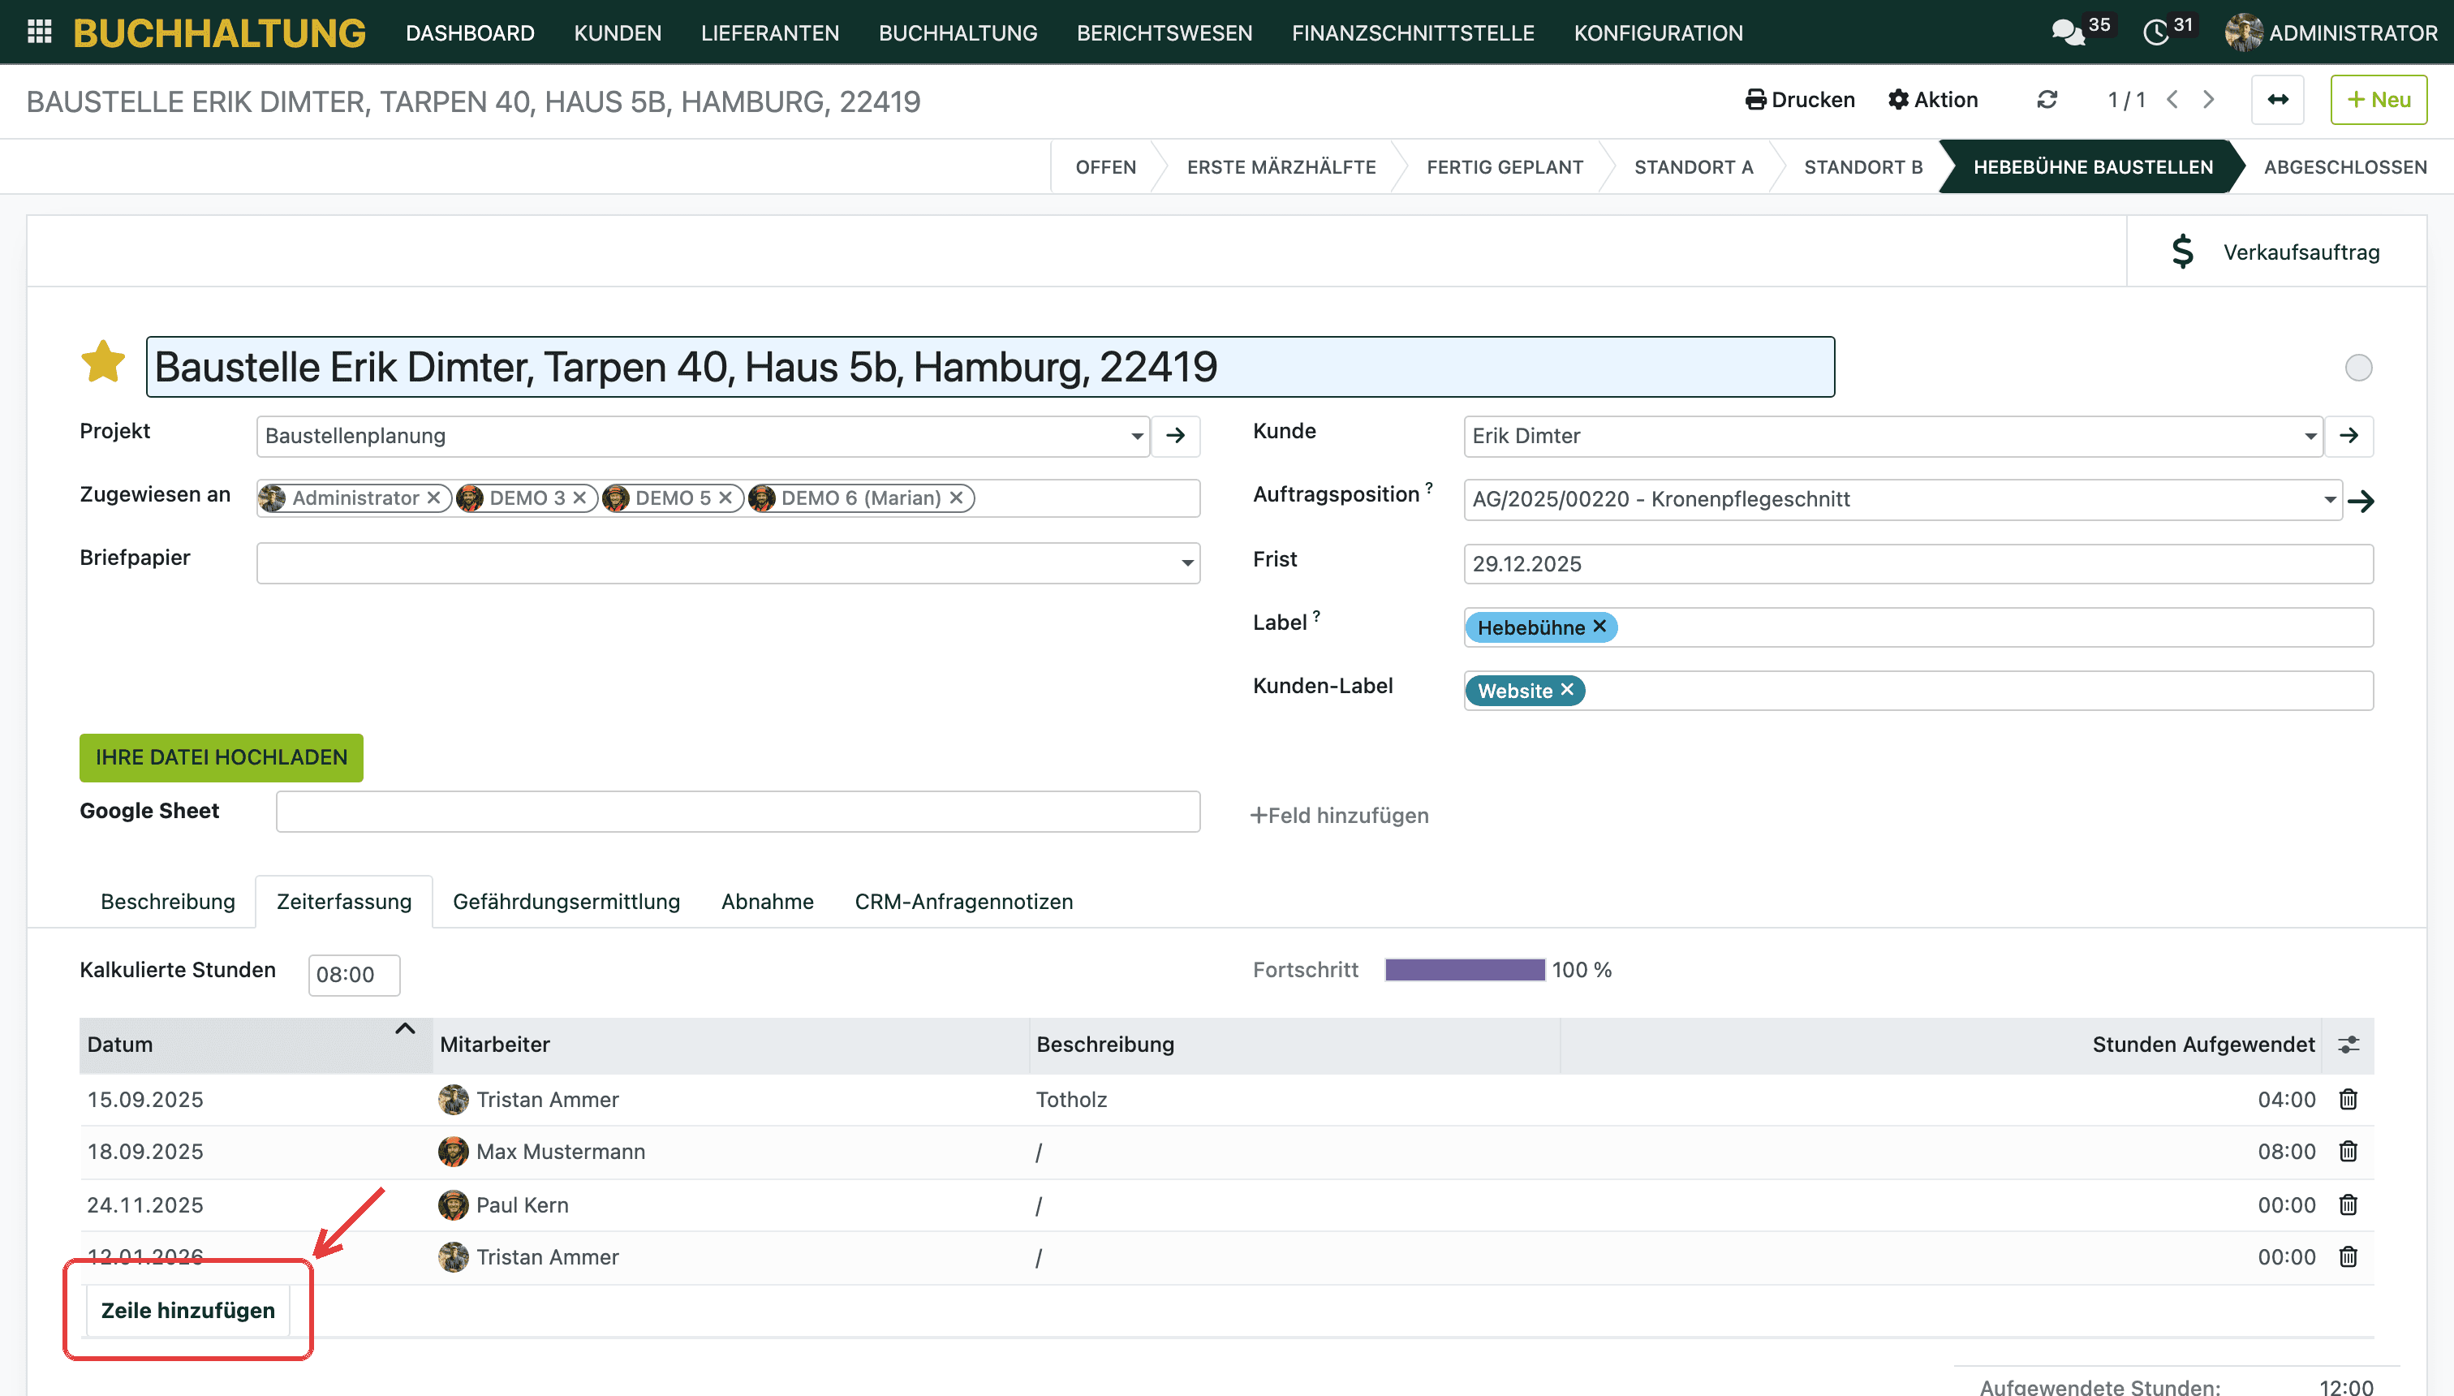Switch to the Gefährdungsermittlung tab
Image resolution: width=2454 pixels, height=1396 pixels.
coord(566,901)
